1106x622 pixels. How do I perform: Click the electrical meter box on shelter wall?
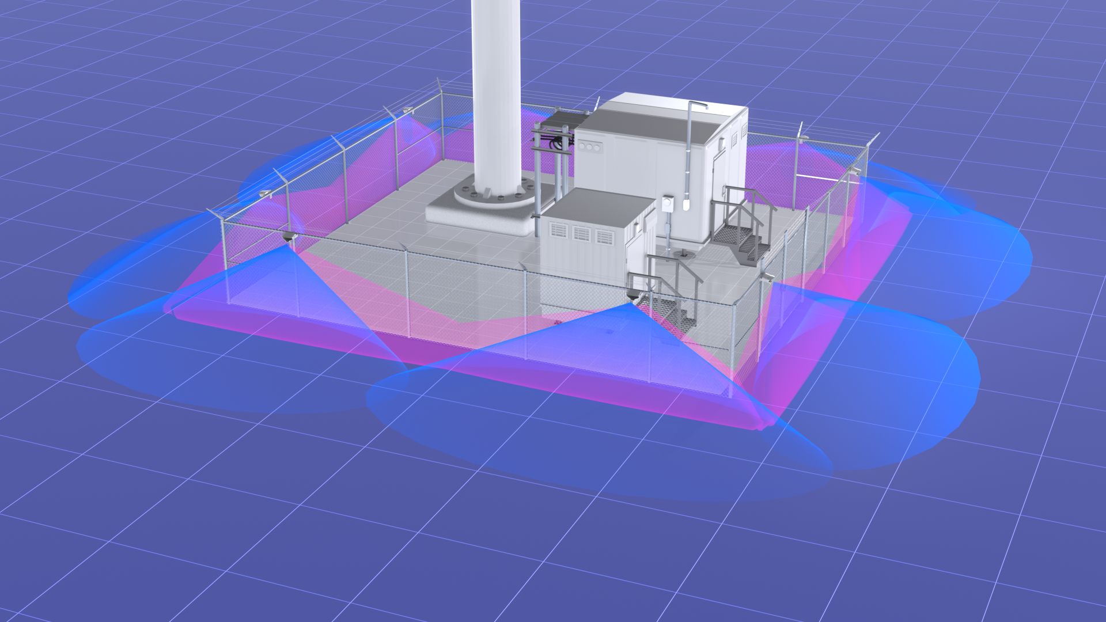(x=668, y=203)
